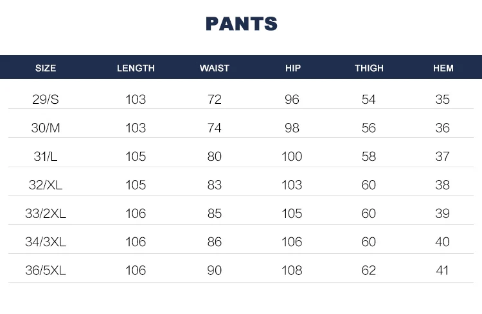Select hip value 98 in 30/M row

pos(292,128)
